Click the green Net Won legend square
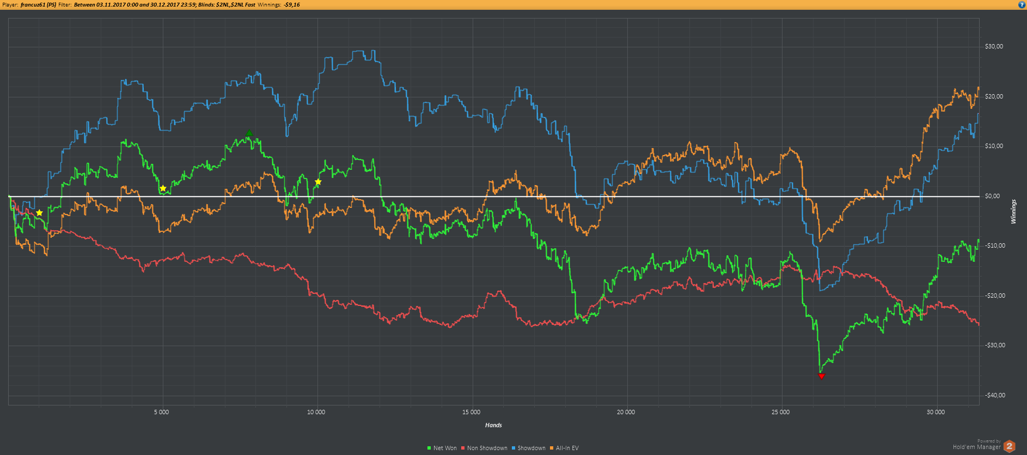Screen dimensions: 1027x455 [x=429, y=448]
